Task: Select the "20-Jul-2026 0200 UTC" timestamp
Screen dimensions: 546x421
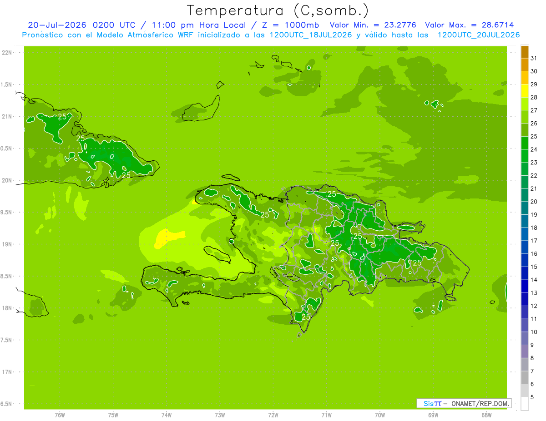Action: point(81,25)
